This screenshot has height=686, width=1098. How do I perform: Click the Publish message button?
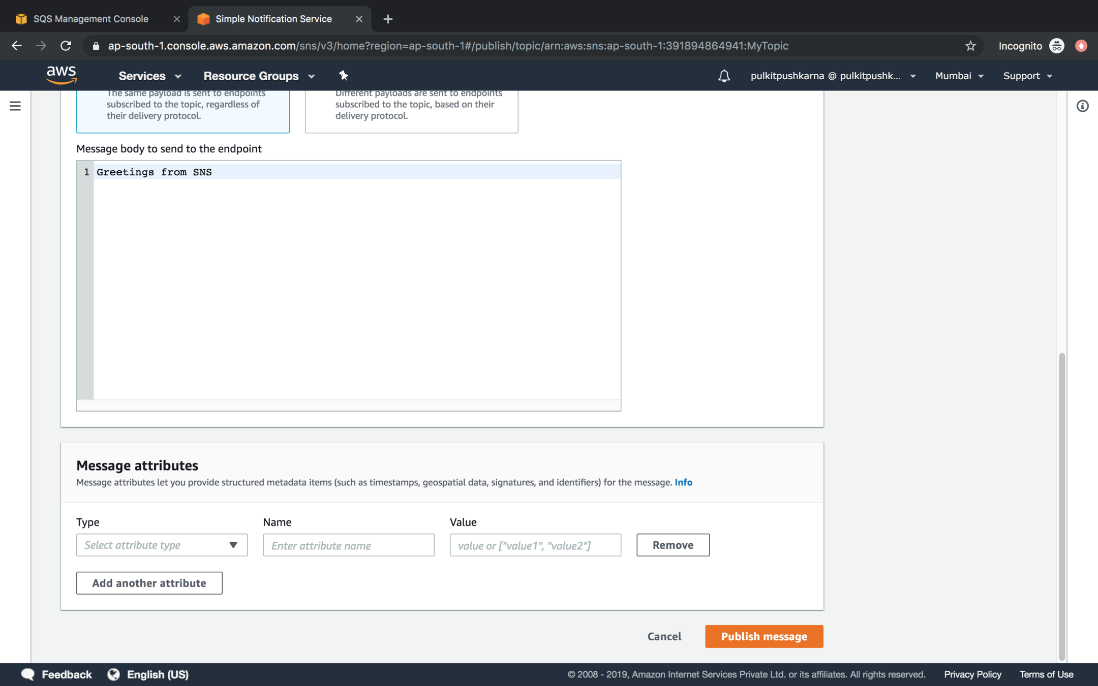click(x=764, y=636)
